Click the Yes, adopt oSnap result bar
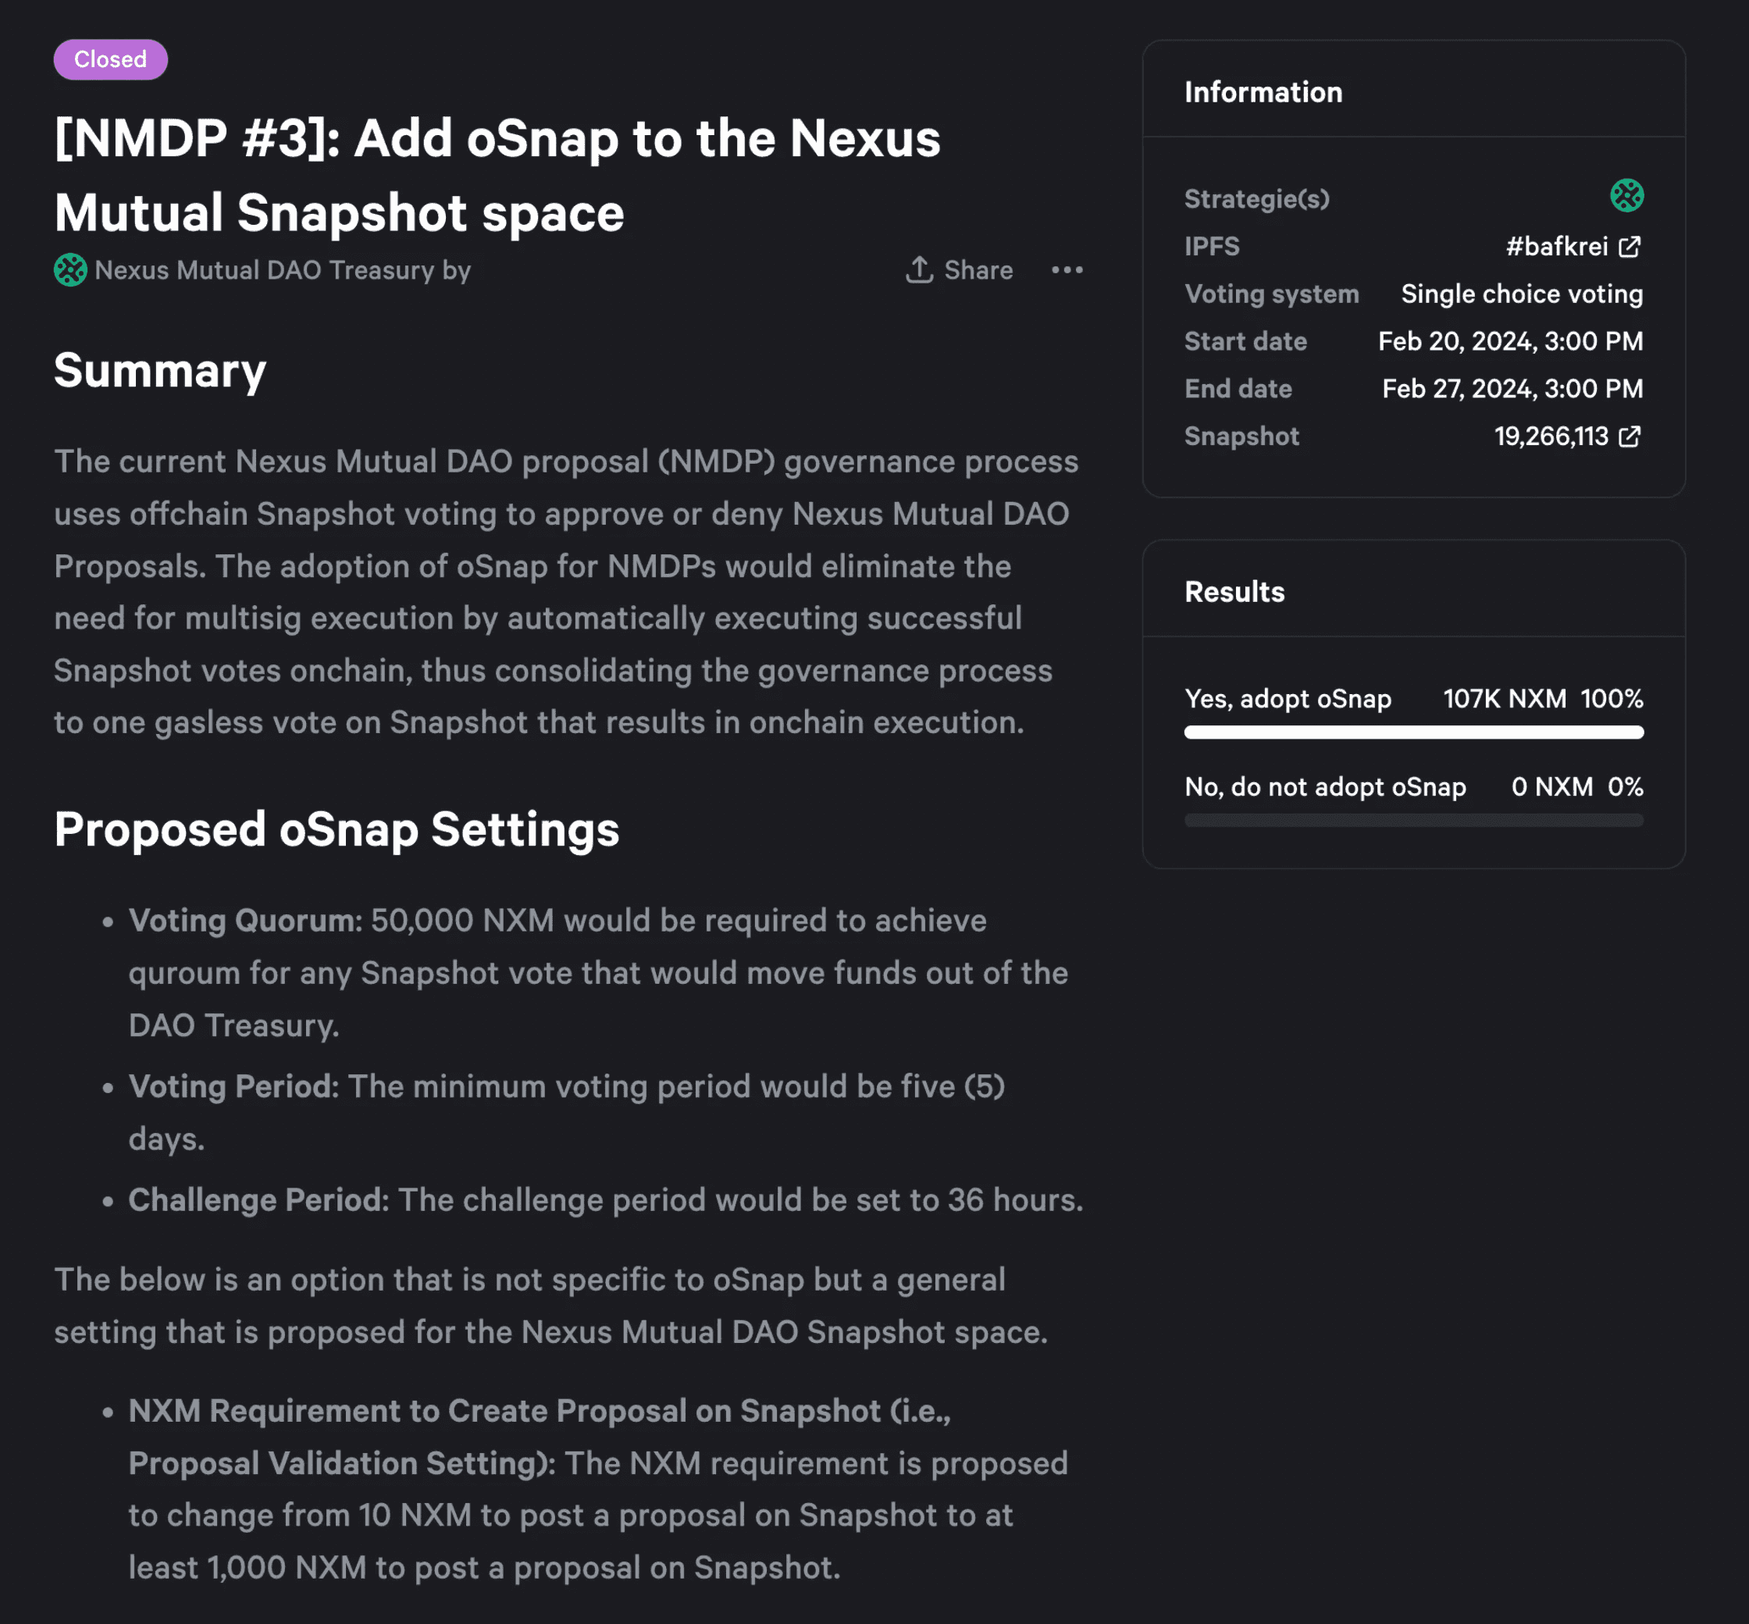 pos(1413,732)
